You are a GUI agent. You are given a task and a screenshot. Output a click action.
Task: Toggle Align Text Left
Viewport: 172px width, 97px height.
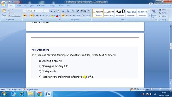coord(63,16)
